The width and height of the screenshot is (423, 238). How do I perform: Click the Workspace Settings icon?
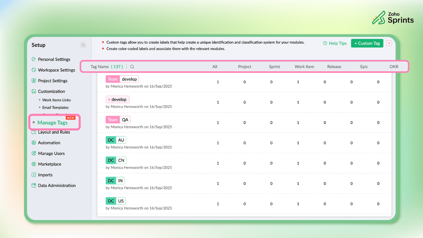coord(34,70)
